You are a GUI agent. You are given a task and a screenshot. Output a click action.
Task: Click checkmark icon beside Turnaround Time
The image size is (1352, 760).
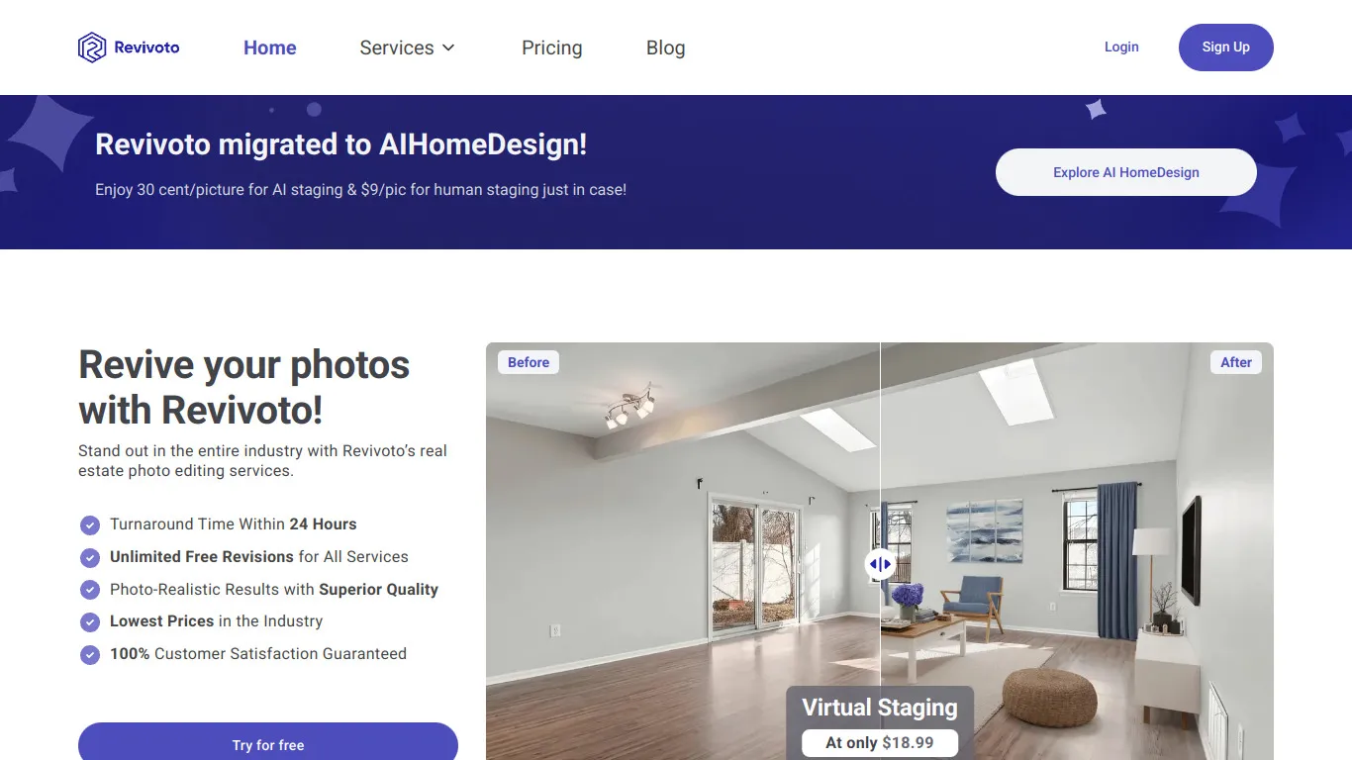90,524
